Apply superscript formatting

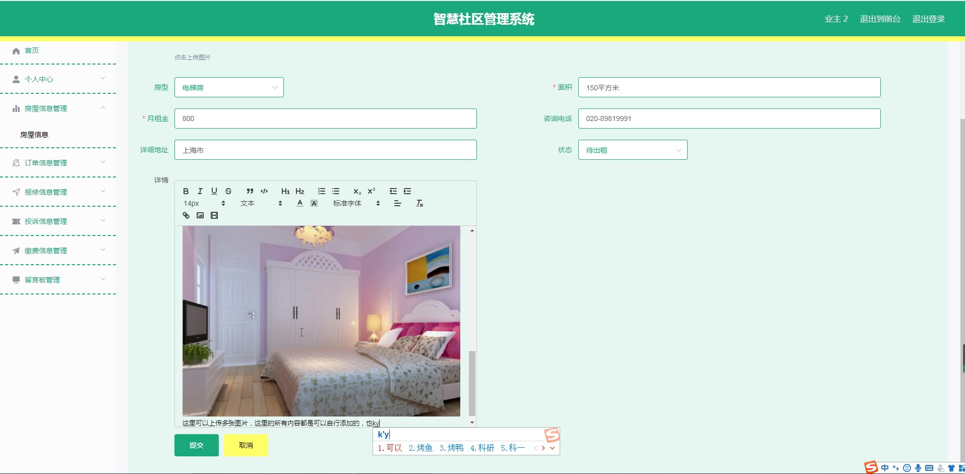pos(371,191)
